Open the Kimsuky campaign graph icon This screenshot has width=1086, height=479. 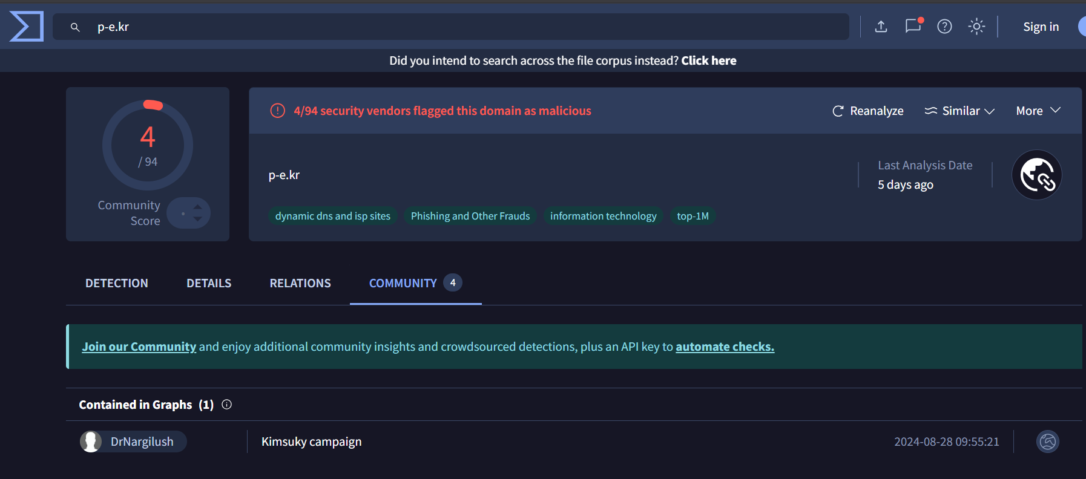click(1048, 442)
